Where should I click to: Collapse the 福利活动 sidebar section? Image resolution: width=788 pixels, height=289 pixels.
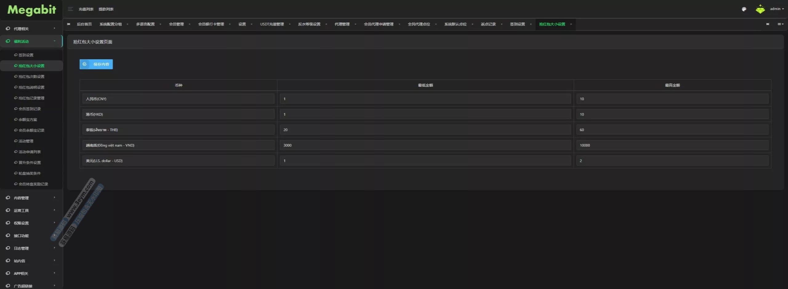[31, 41]
